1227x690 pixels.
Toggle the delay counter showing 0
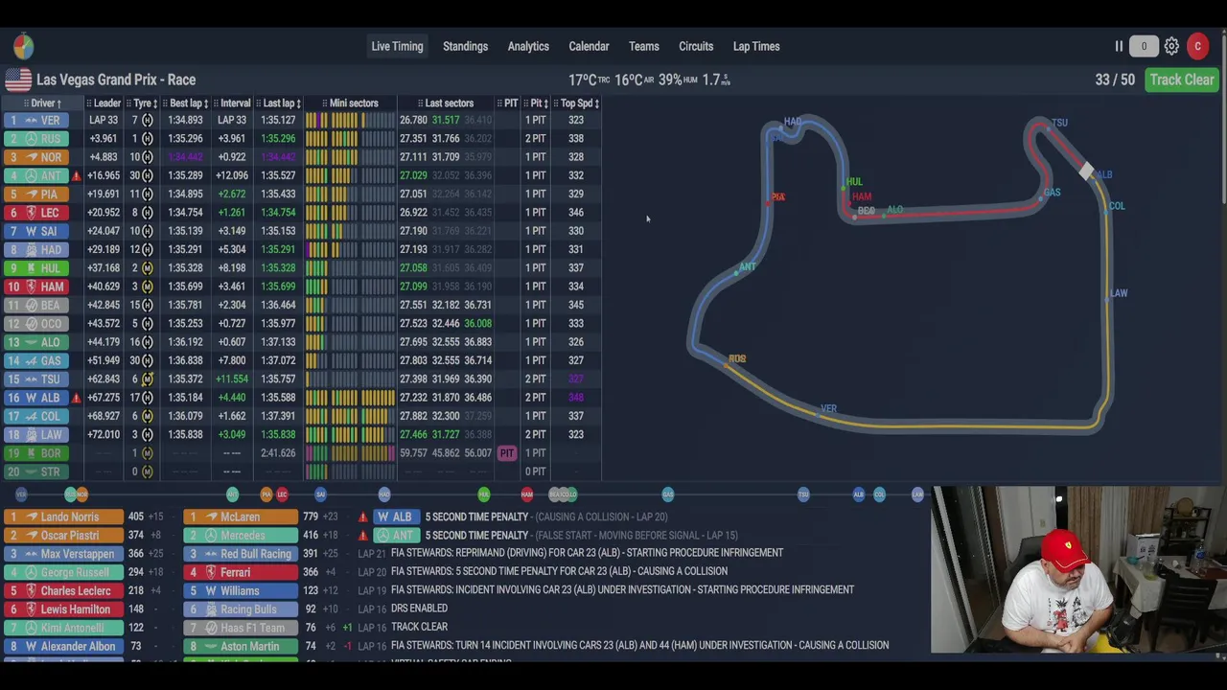[1144, 46]
